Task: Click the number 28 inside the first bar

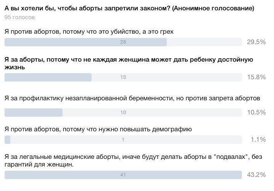Action: click(123, 42)
